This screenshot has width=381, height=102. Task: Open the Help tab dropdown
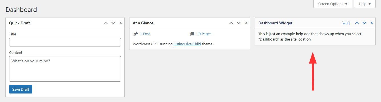pyautogui.click(x=365, y=4)
